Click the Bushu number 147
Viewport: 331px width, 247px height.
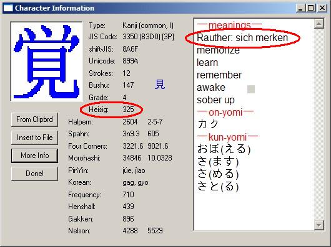(x=128, y=85)
